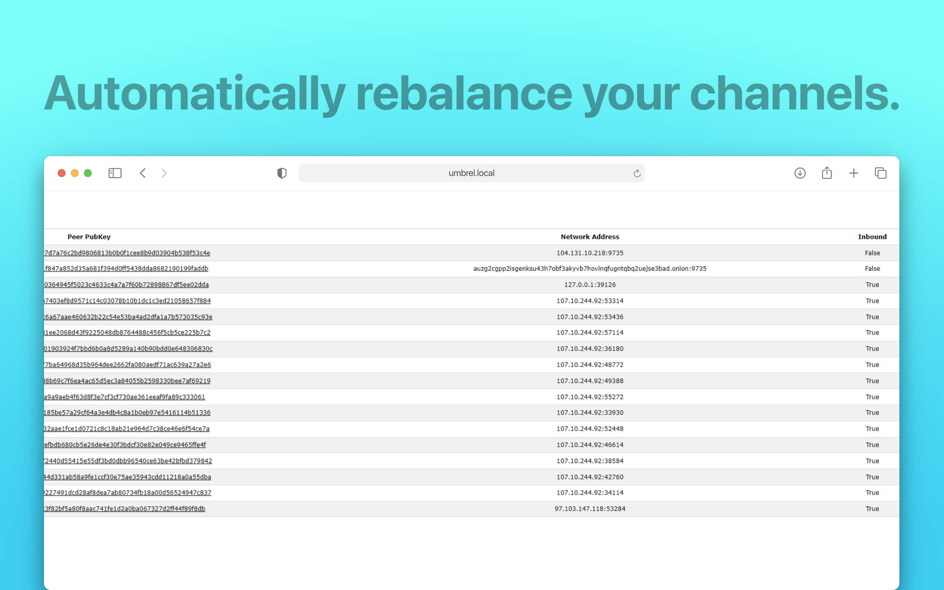Click the Network Address column header
Viewport: 944px width, 590px height.
pos(589,236)
